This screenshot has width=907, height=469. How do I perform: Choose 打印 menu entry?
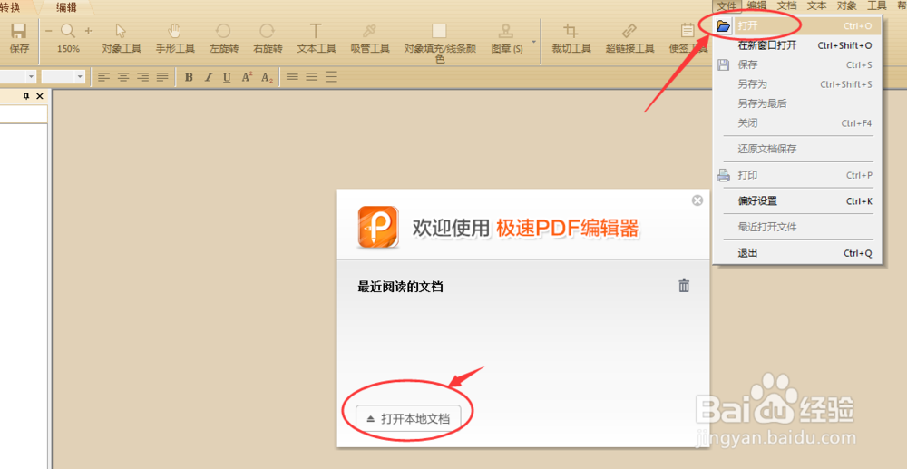pos(797,175)
